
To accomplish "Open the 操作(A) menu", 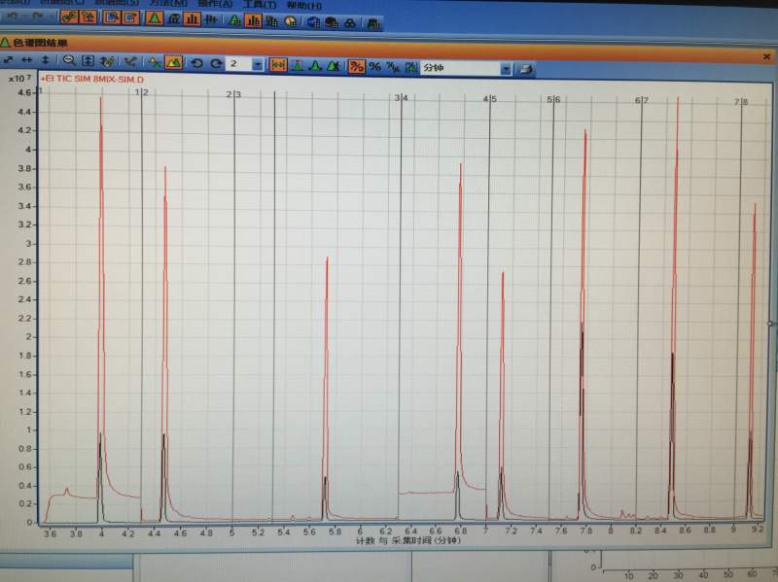I will tap(215, 4).
